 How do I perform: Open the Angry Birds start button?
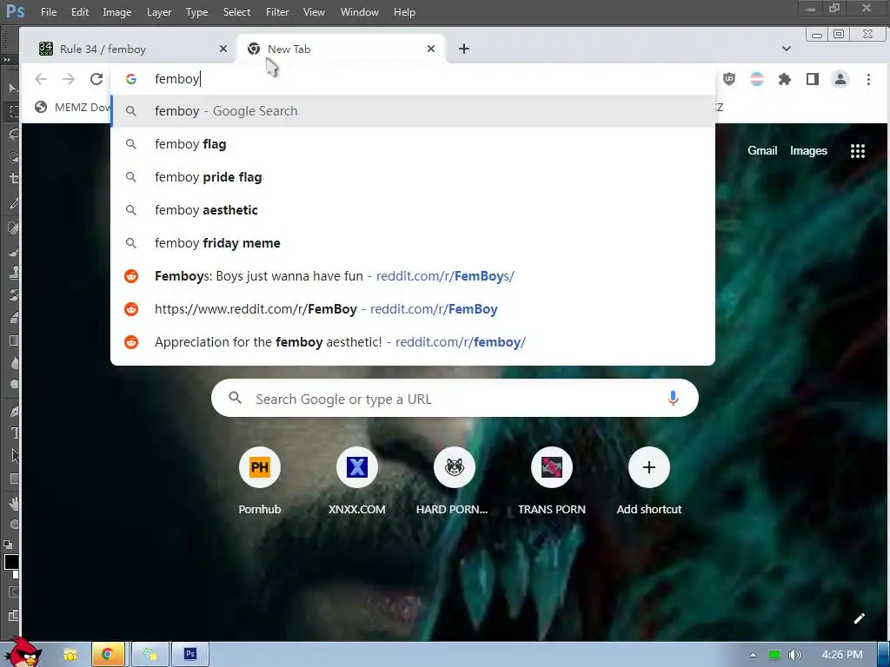point(23,653)
